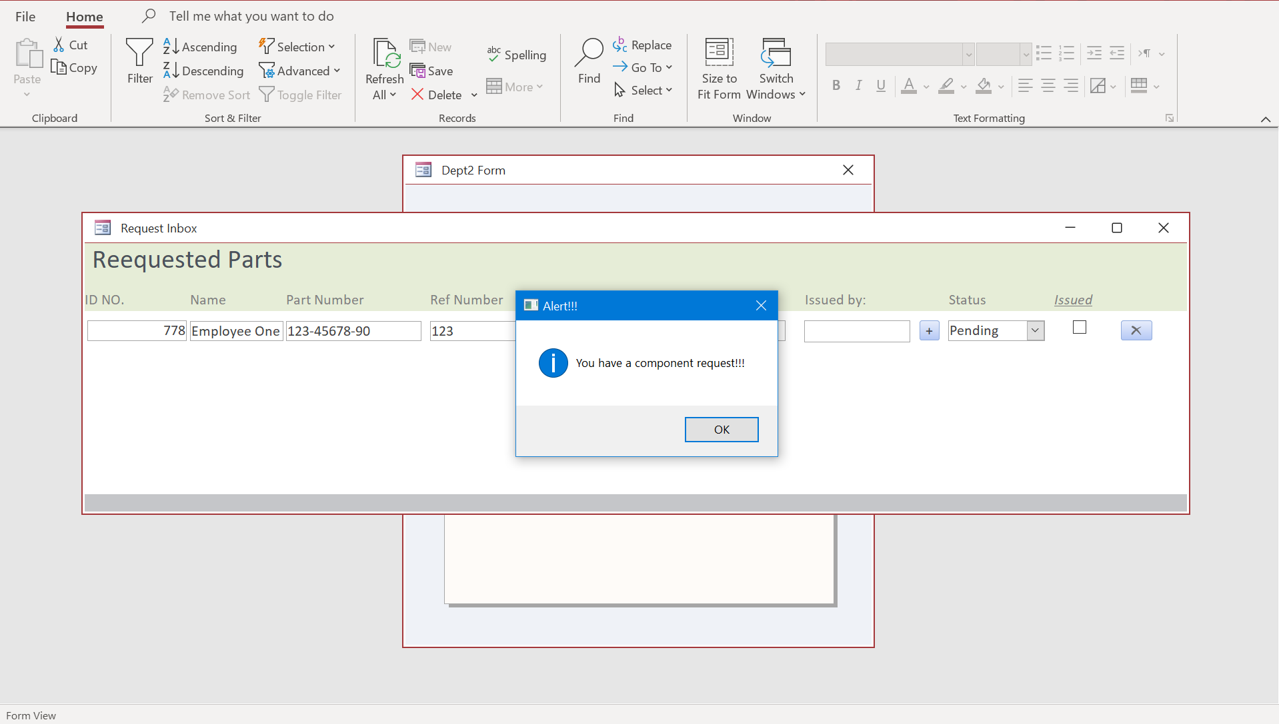Click the Cut scissors icon
1279x724 pixels.
click(x=59, y=45)
